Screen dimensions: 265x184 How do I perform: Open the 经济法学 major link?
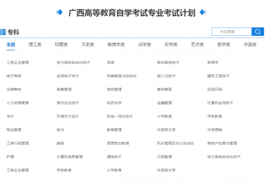[x=114, y=103]
